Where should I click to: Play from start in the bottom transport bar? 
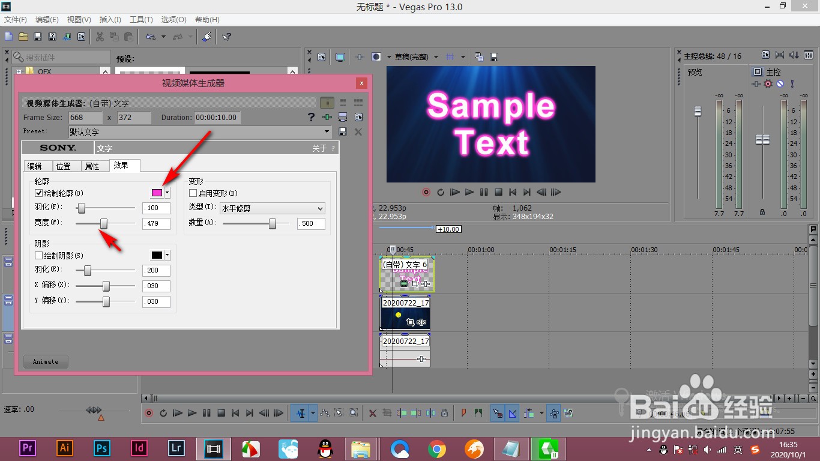coord(178,413)
